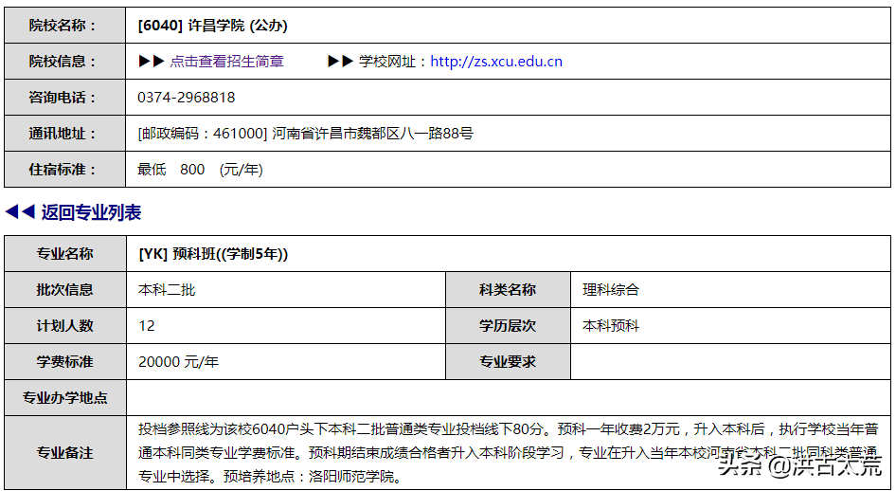The width and height of the screenshot is (896, 491).
Task: Click the planned enrollment number 12
Action: pyautogui.click(x=147, y=326)
